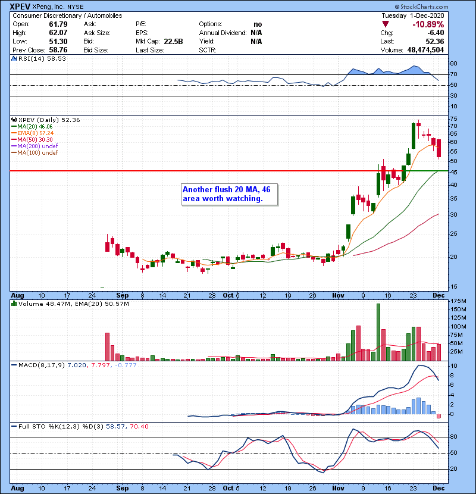
Task: Click the Options value 'no'
Action: pos(258,24)
